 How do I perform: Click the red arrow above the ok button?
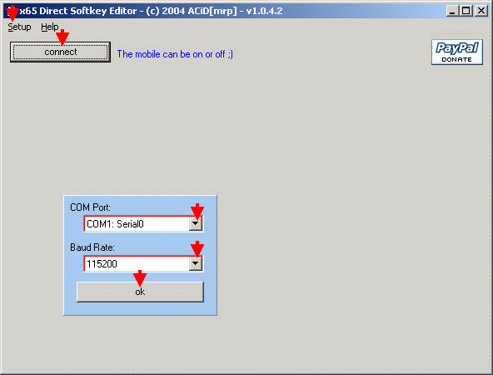click(x=140, y=277)
